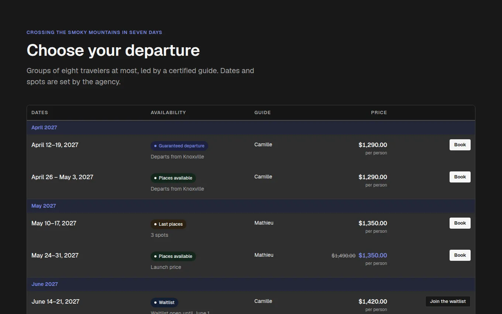
Task: Book the May 10–17, 2027 departure
Action: pos(460,223)
